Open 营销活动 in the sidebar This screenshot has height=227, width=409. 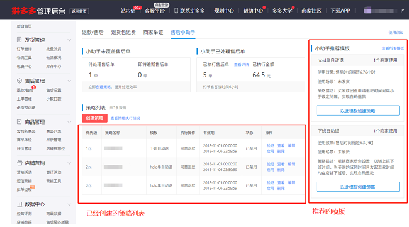pos(25,172)
